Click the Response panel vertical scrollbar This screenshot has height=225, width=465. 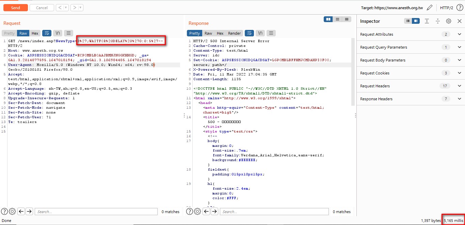353,72
